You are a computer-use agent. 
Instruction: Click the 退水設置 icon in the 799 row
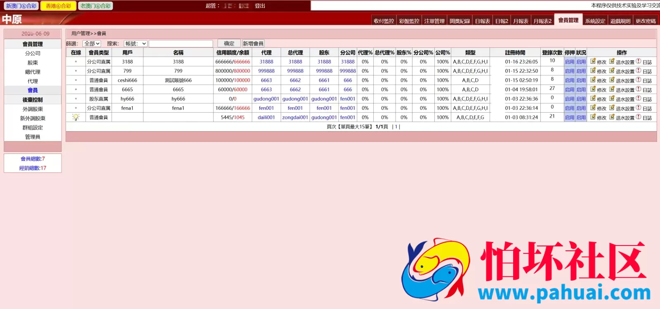tap(612, 71)
